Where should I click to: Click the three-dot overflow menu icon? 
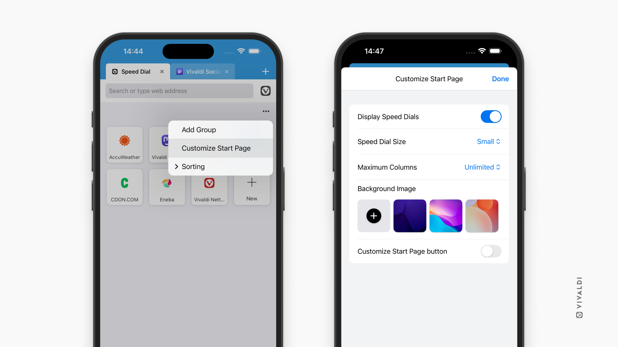pyautogui.click(x=266, y=111)
